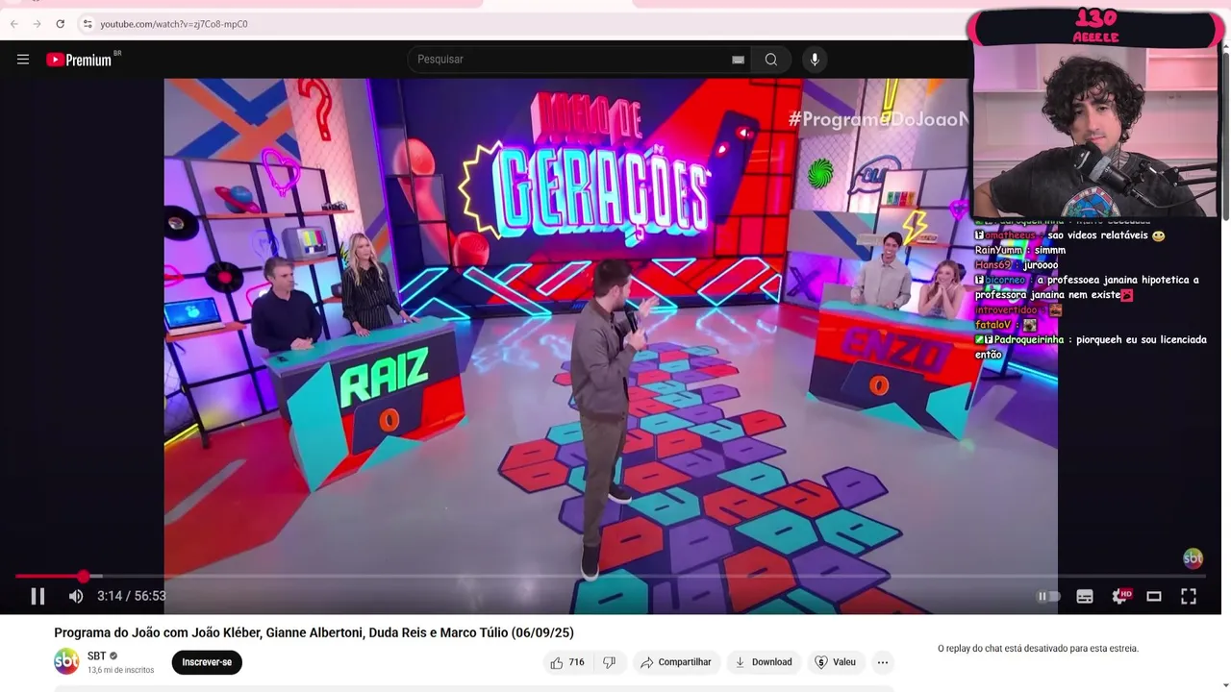Click the YouTube URL in address bar
1231x692 pixels.
(x=174, y=24)
